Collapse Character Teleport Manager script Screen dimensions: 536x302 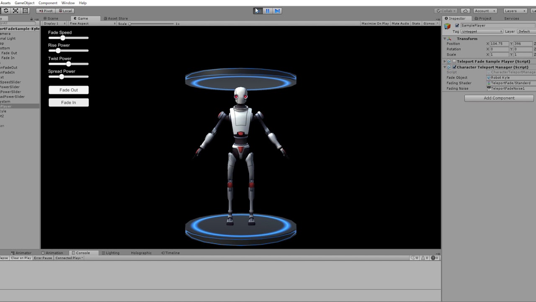pos(445,67)
